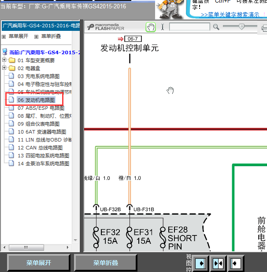Viewport: 267px width, 272px height.
Task: Click the top 菜单展开 link
Action: (19, 36)
